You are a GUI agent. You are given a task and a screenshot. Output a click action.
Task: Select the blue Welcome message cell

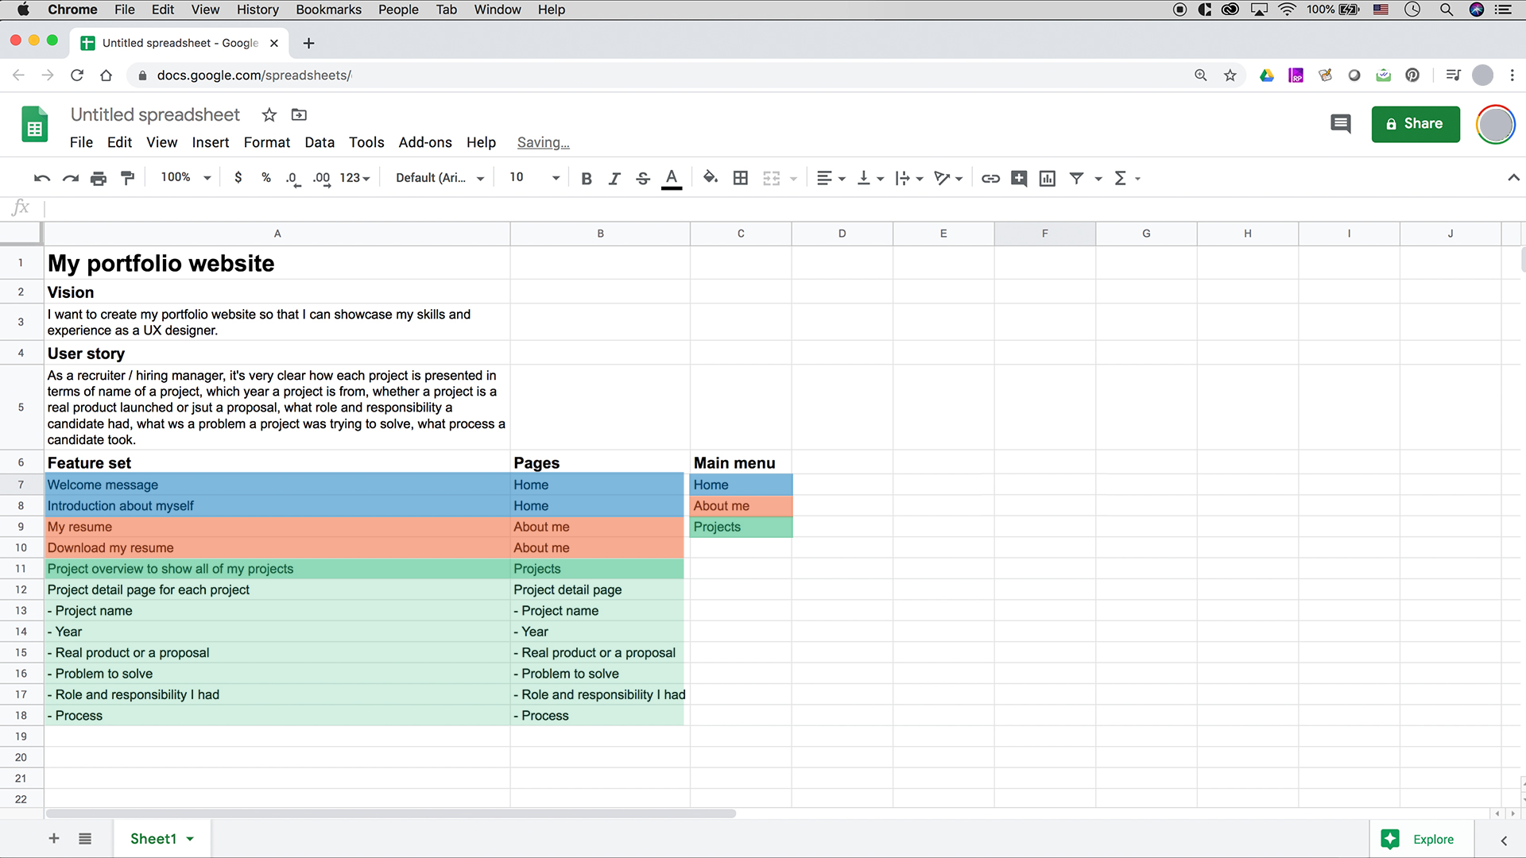click(x=277, y=485)
